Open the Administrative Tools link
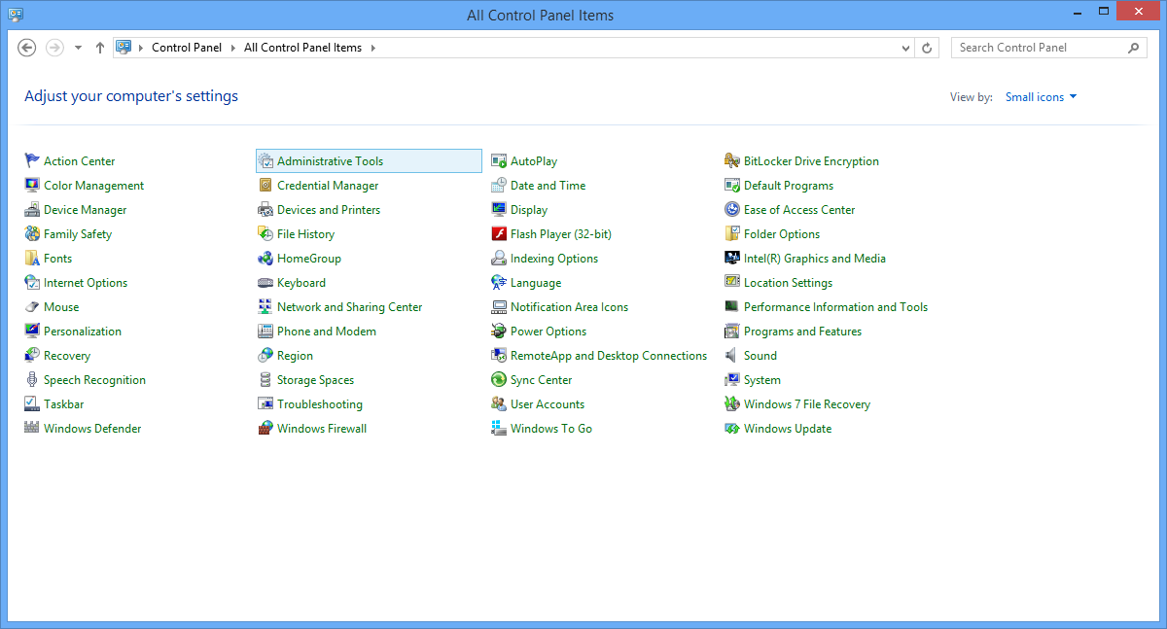Image resolution: width=1167 pixels, height=629 pixels. [x=331, y=161]
